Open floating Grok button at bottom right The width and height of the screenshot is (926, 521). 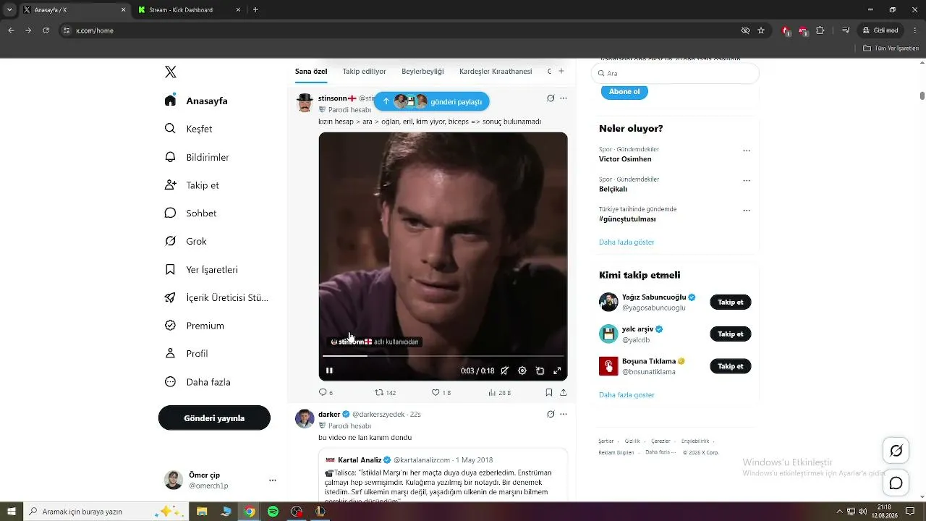896,451
